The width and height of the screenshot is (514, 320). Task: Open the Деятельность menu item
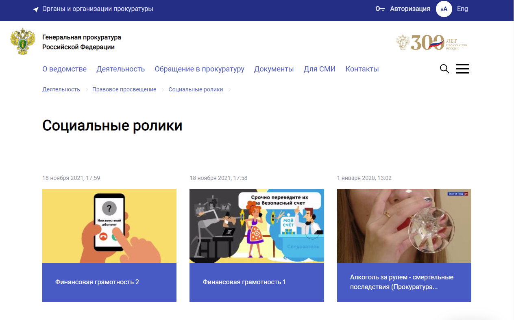click(120, 69)
